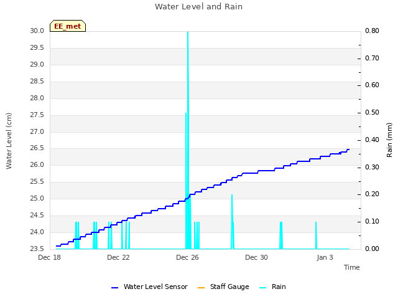The image size is (398, 299).
Task: Click the orange Staff Gauge legend swatch
Action: pyautogui.click(x=201, y=288)
